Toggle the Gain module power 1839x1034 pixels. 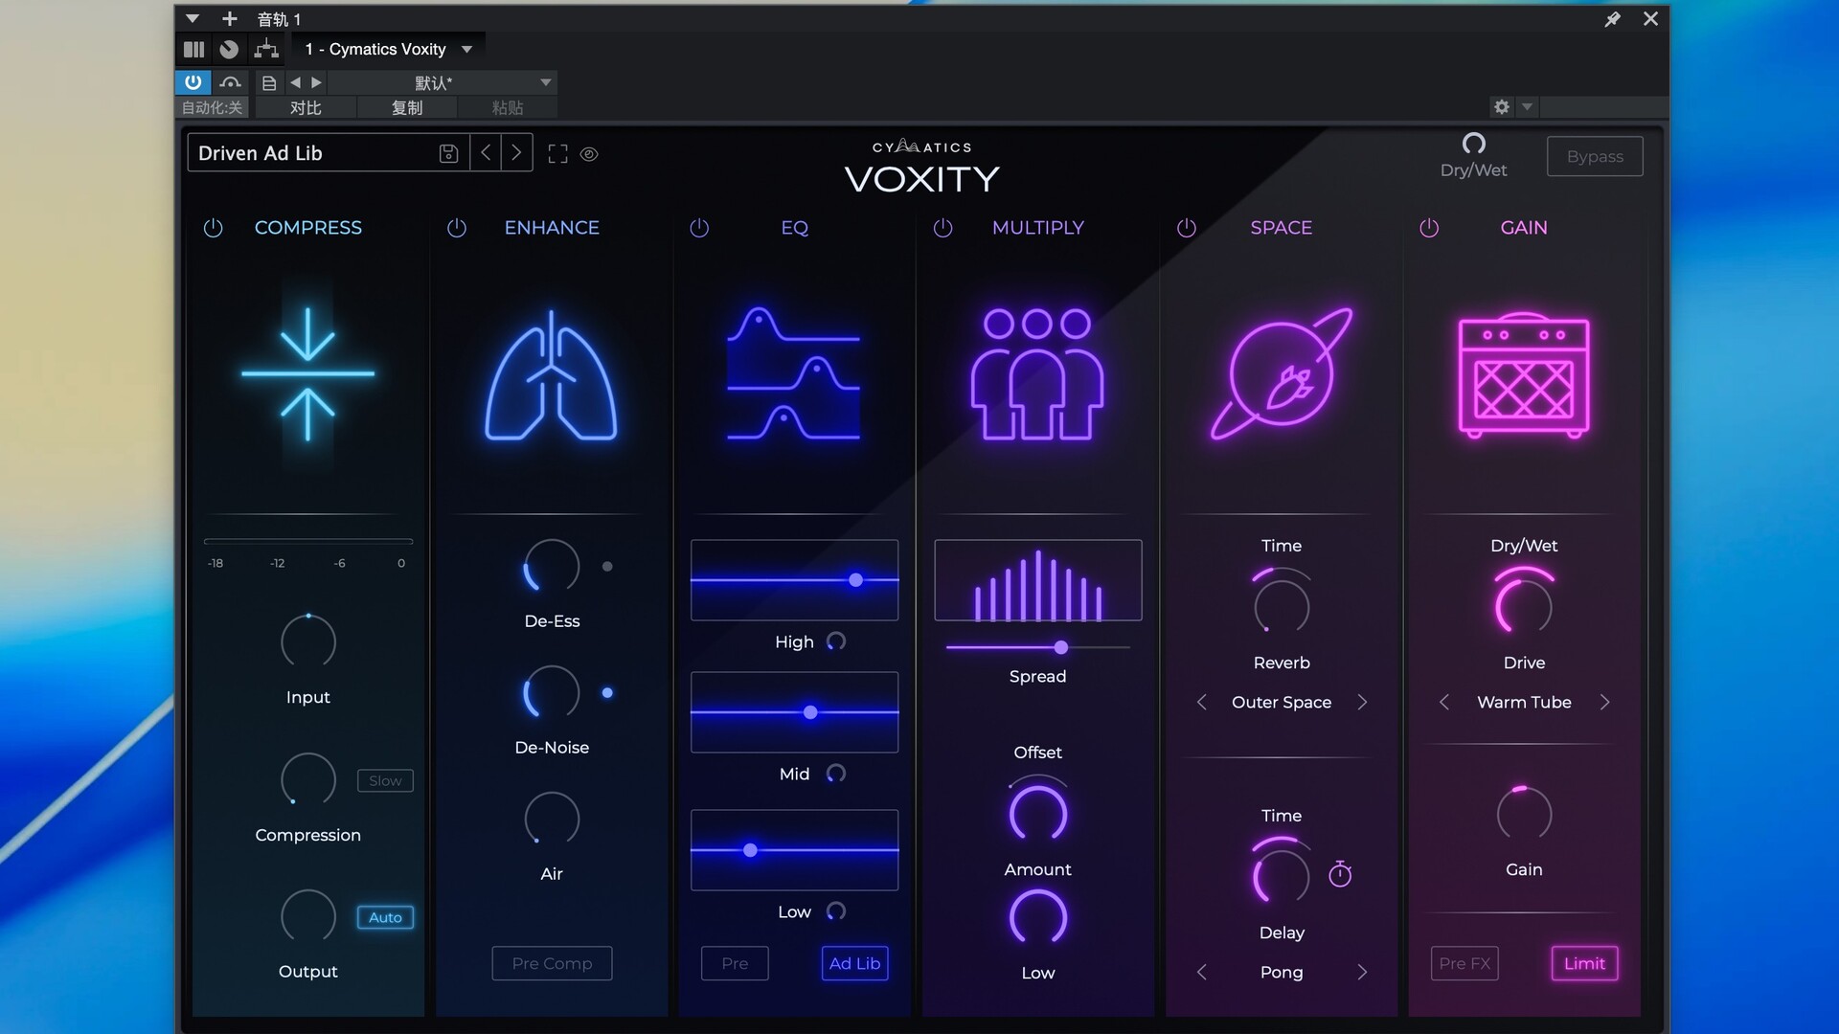point(1429,228)
